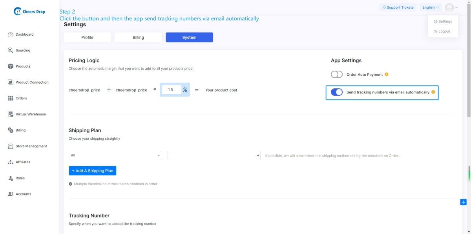Open the empty shipping method dropdown
Image resolution: width=471 pixels, height=234 pixels.
click(214, 155)
